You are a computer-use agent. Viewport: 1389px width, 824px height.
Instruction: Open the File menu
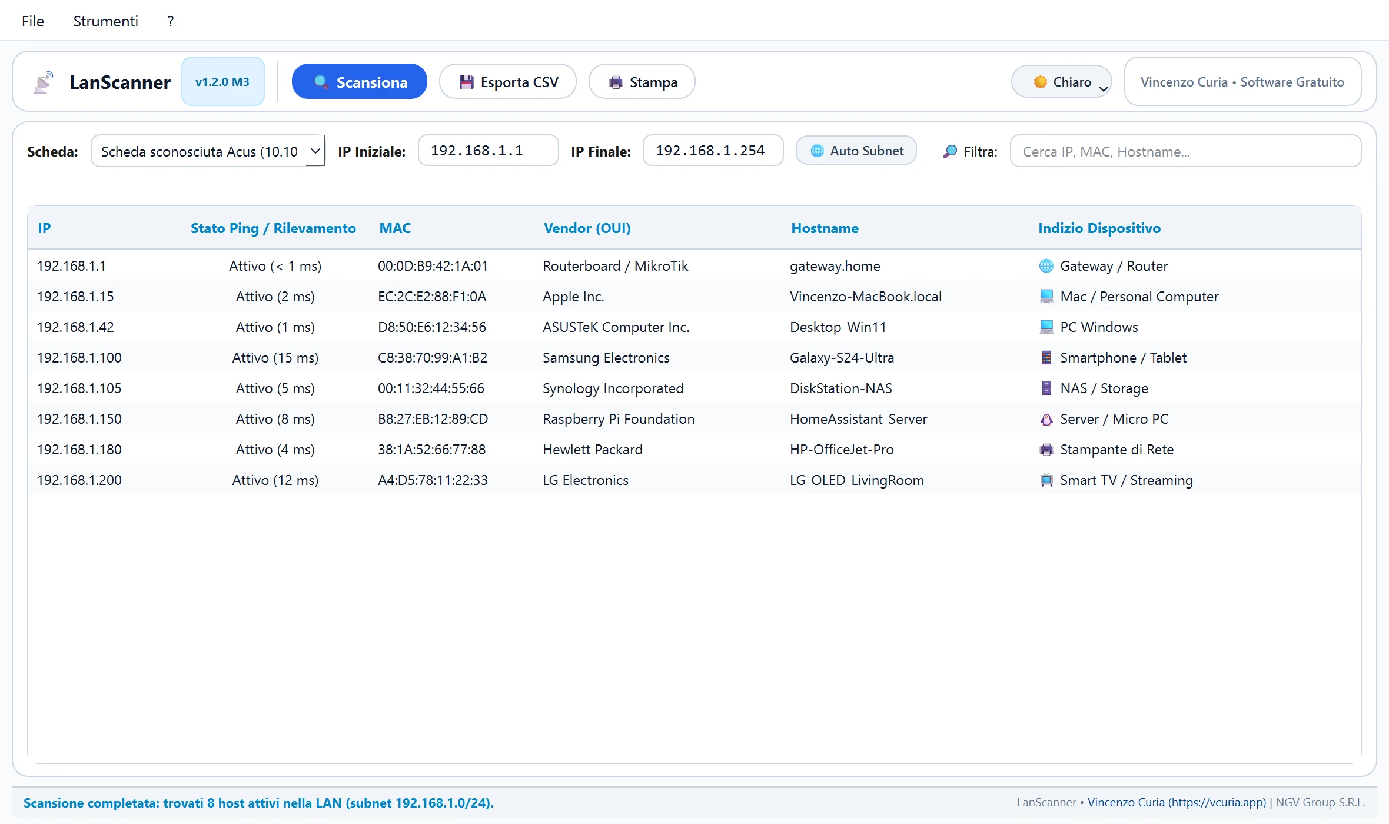pos(33,21)
